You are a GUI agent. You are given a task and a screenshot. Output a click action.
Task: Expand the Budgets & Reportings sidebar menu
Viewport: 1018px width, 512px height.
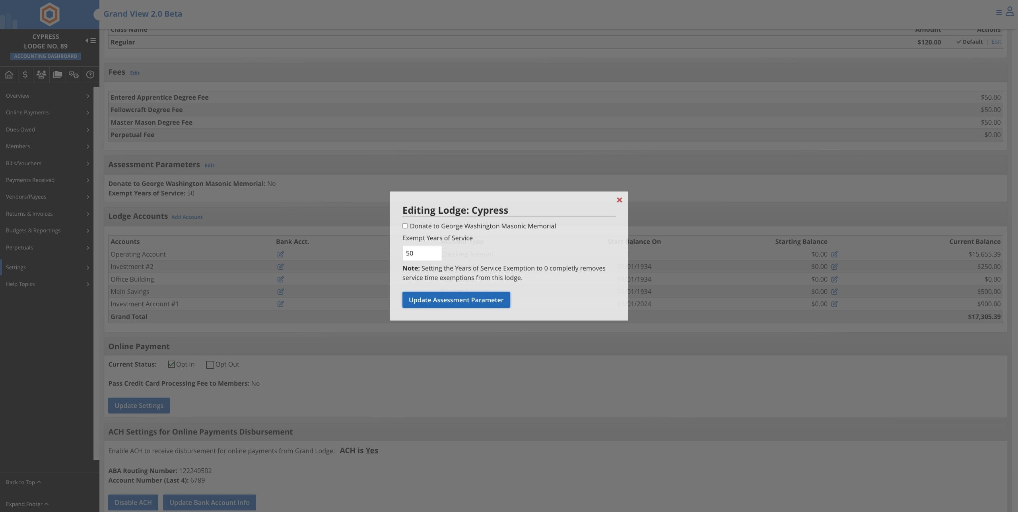click(47, 230)
